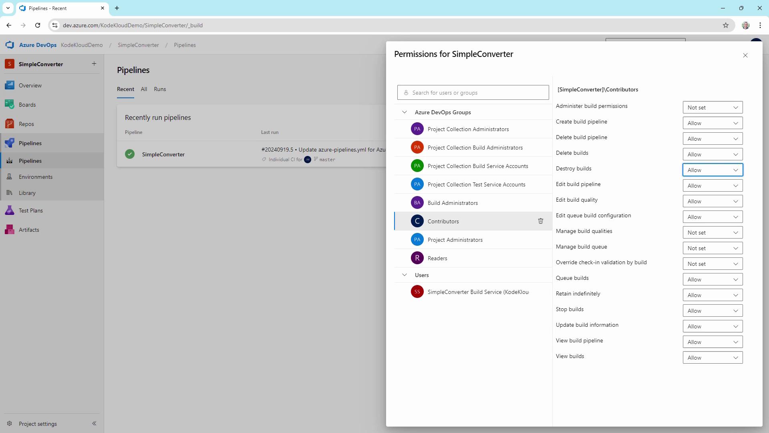Select Project Collection Administrators group
The height and width of the screenshot is (433, 769).
473,129
